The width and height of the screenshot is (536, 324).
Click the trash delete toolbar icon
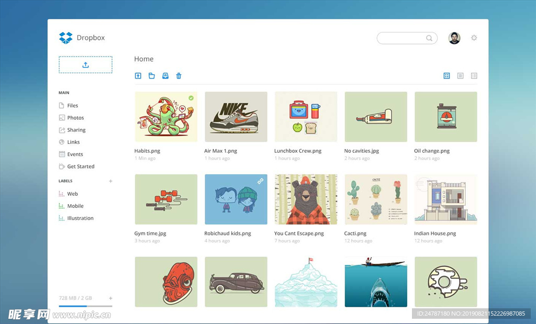pos(179,76)
